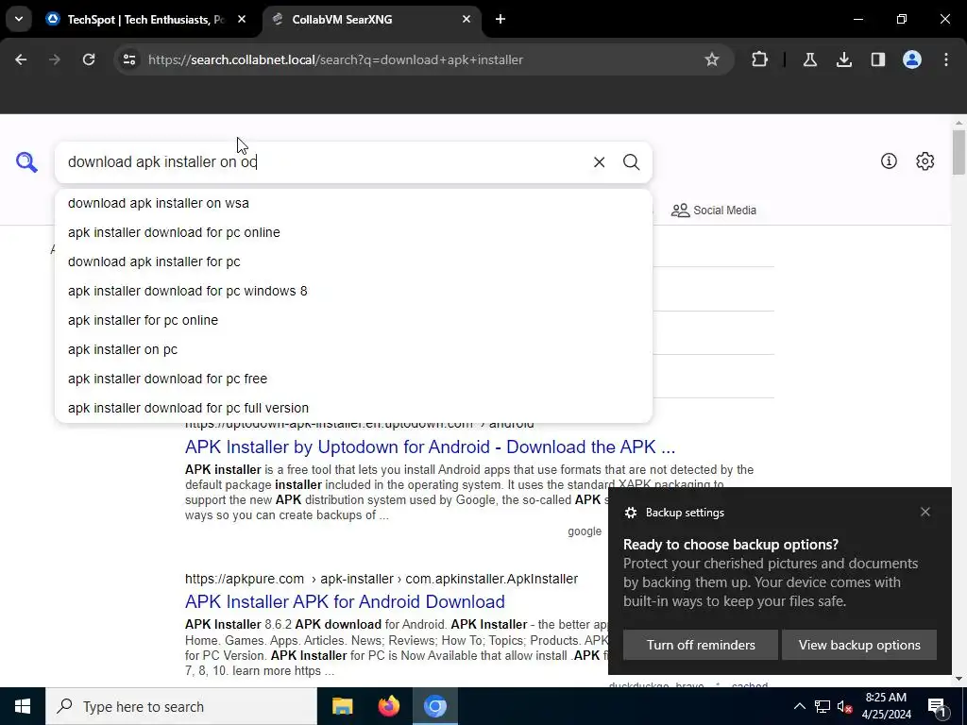967x725 pixels.
Task: Switch to Social Media search category
Action: click(x=714, y=211)
